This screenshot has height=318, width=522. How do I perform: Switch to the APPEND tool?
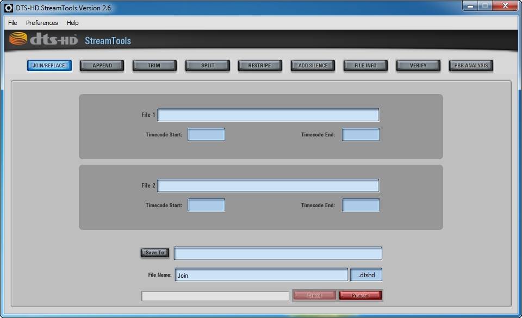tap(102, 66)
